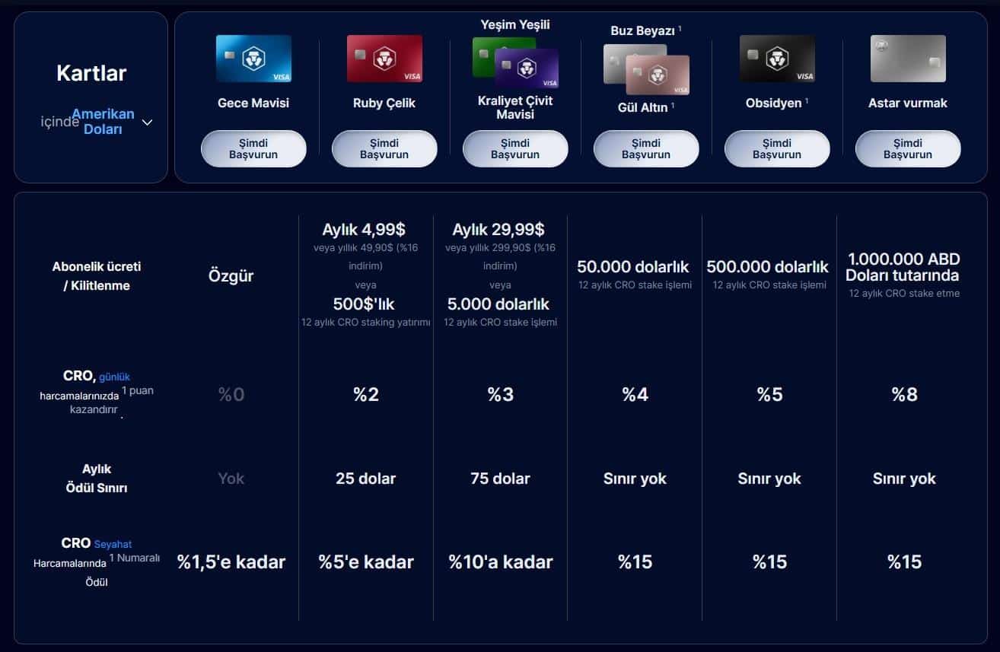Apply for Obsidyen using Şimdi Başvurun
This screenshot has width=1000, height=652.
(x=777, y=148)
